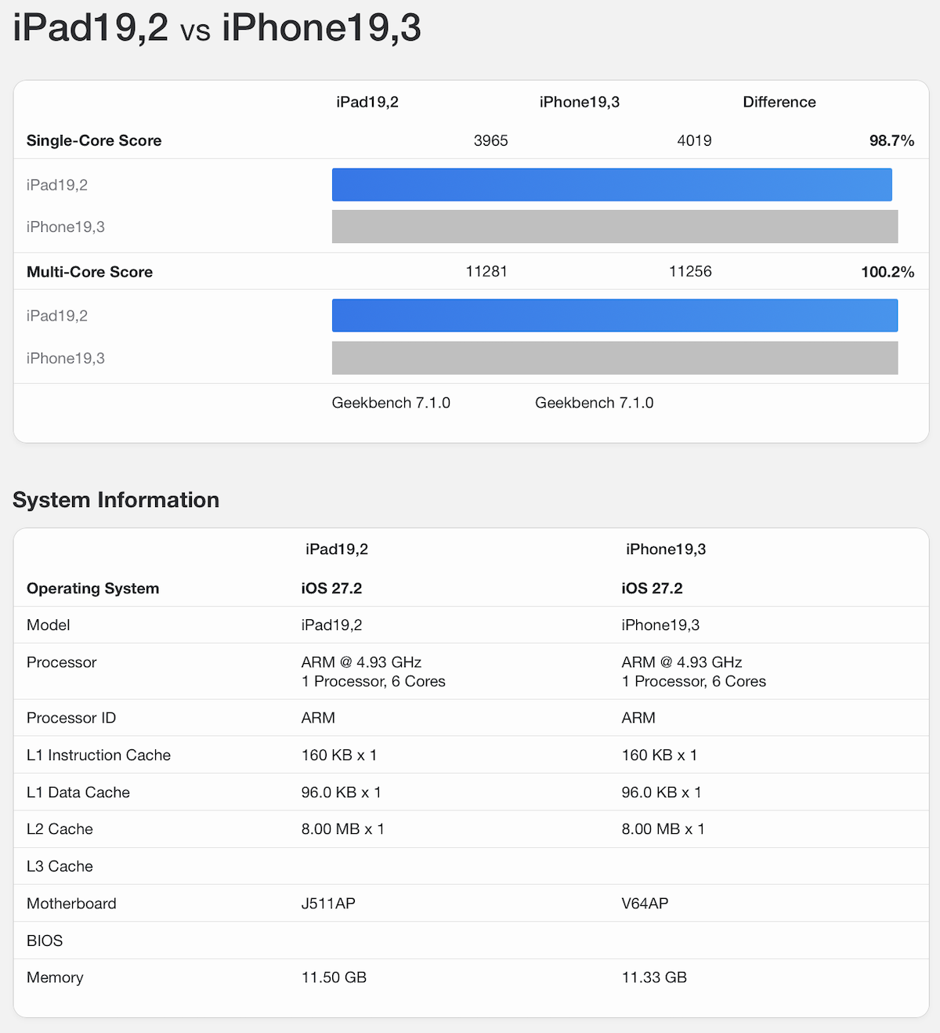Click the 11.50 GB memory value
940x1033 pixels.
pyautogui.click(x=334, y=977)
